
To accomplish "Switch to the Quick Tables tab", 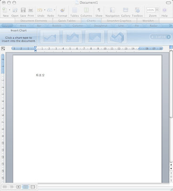I will 67,21.
